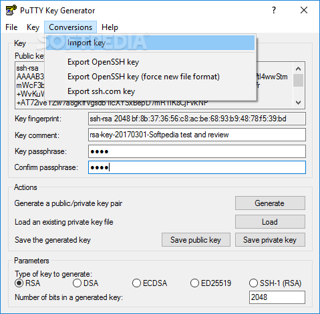Focus the Key passphrase field

point(197,151)
